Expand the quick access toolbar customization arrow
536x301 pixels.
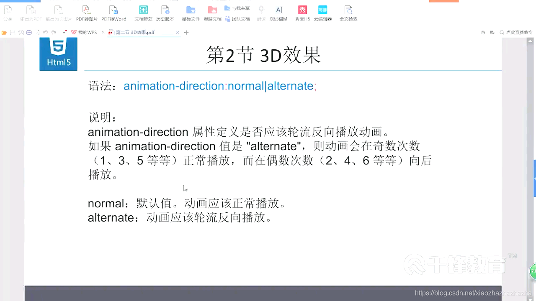[x=64, y=32]
